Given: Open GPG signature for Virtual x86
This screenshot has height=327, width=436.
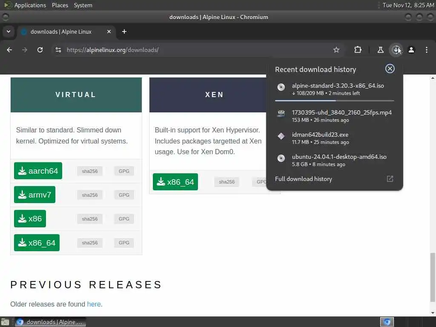Looking at the screenshot, I should click(124, 219).
